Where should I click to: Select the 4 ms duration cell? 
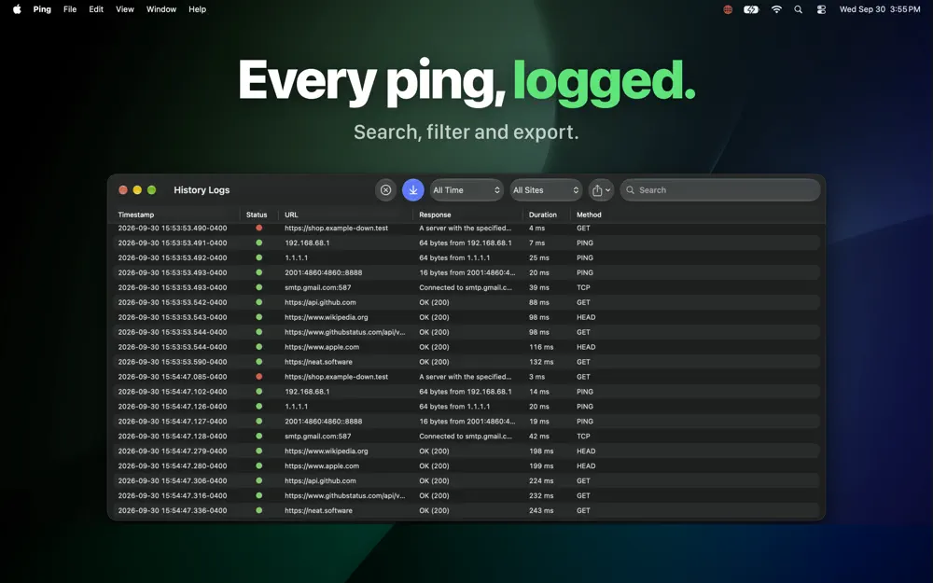(536, 228)
